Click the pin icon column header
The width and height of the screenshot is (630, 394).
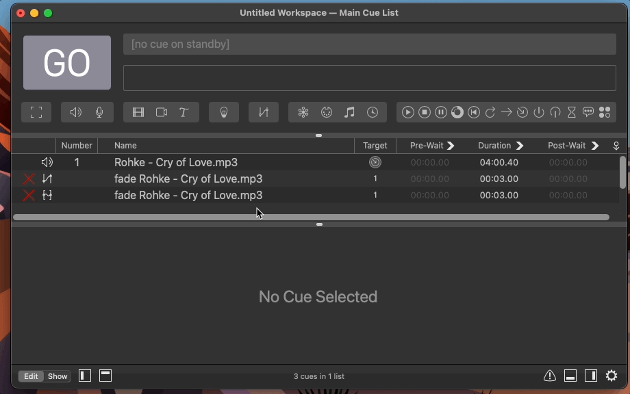point(616,146)
